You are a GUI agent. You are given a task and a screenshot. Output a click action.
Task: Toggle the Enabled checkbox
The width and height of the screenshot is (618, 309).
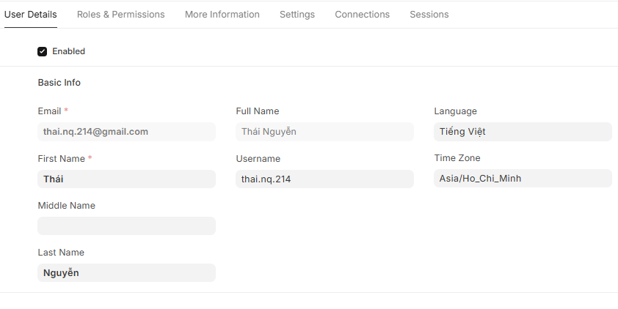[43, 51]
